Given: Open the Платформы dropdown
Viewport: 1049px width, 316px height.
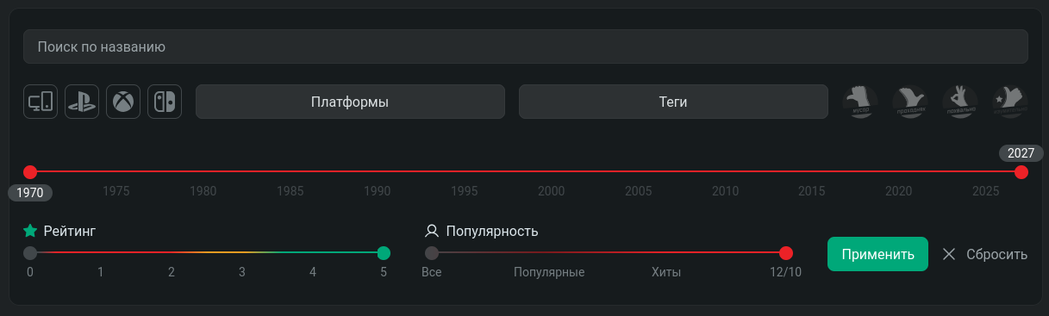Looking at the screenshot, I should 350,102.
